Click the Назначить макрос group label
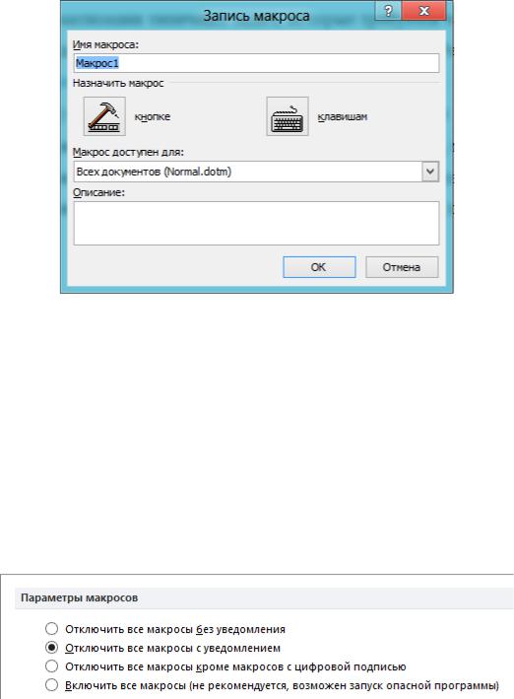Image resolution: width=514 pixels, height=699 pixels. [118, 83]
